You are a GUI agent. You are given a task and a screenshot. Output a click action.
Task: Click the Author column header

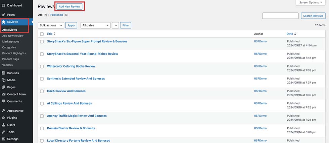pyautogui.click(x=258, y=34)
